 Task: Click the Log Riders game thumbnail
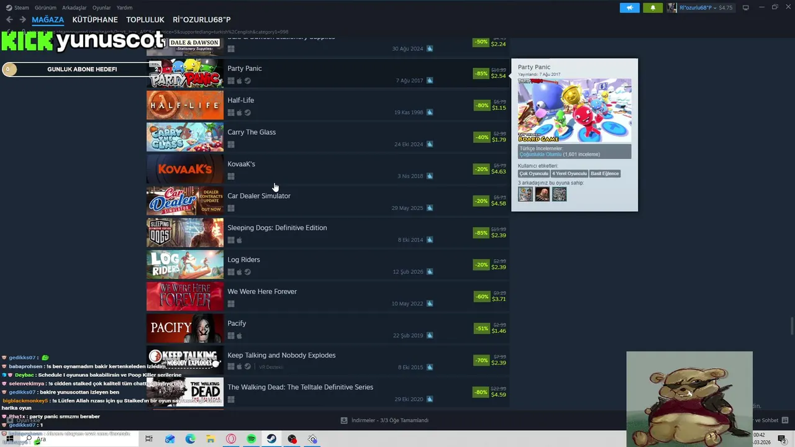(185, 264)
